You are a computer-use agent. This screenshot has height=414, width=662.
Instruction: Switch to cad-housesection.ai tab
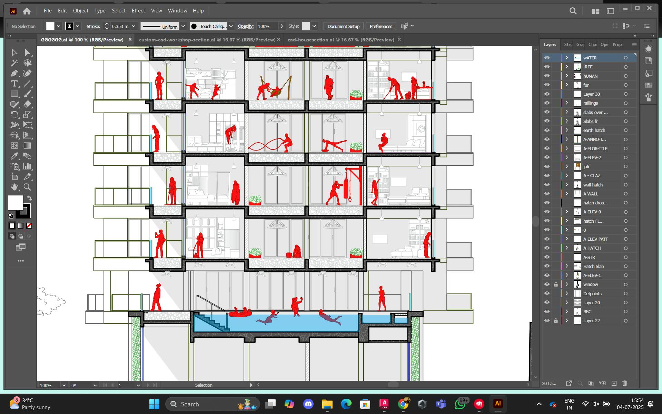pyautogui.click(x=341, y=40)
